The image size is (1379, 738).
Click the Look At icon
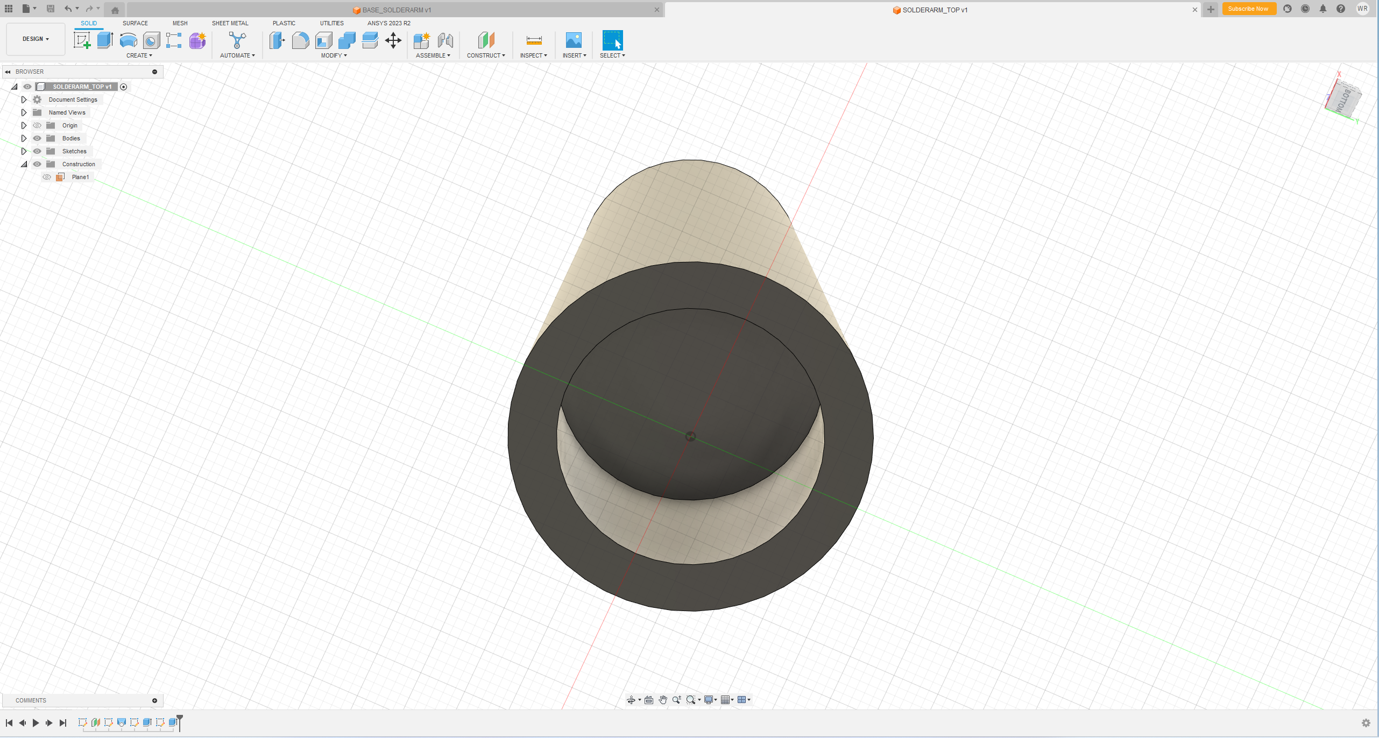click(x=649, y=700)
